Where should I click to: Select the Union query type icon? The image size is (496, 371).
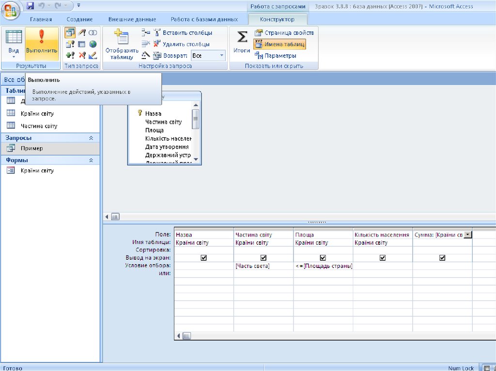coord(93,32)
